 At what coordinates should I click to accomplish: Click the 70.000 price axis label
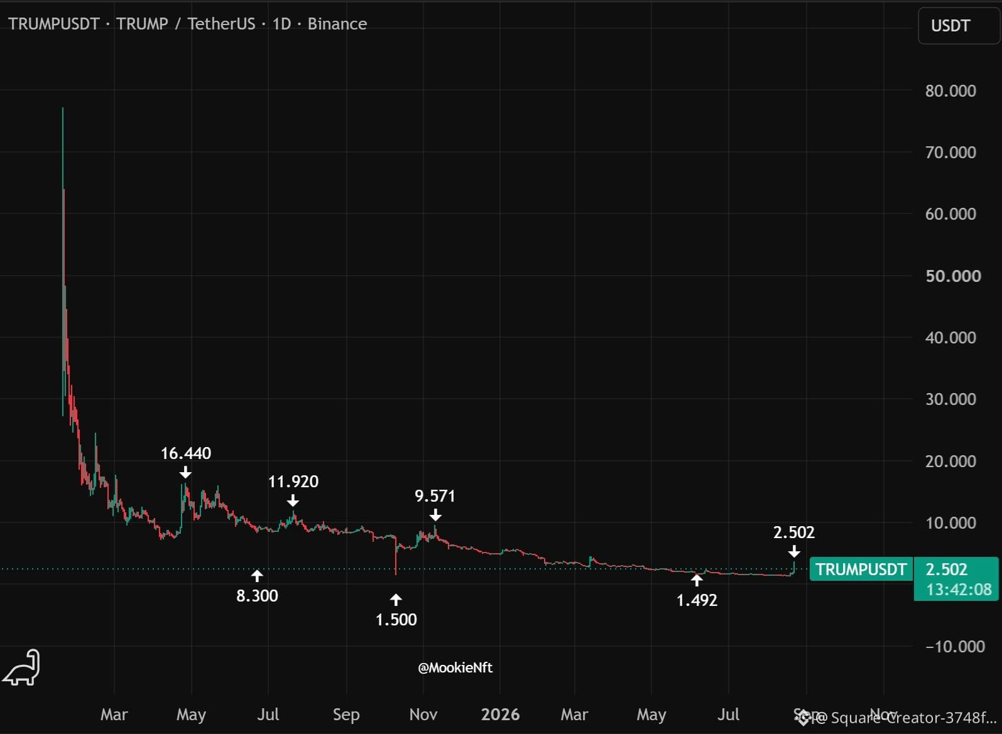[x=950, y=153]
